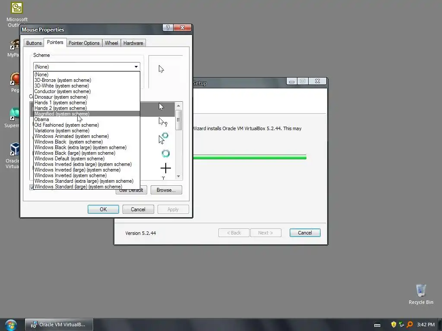
Task: Click Cancel in the VirtualBox Setup window
Action: [305, 233]
